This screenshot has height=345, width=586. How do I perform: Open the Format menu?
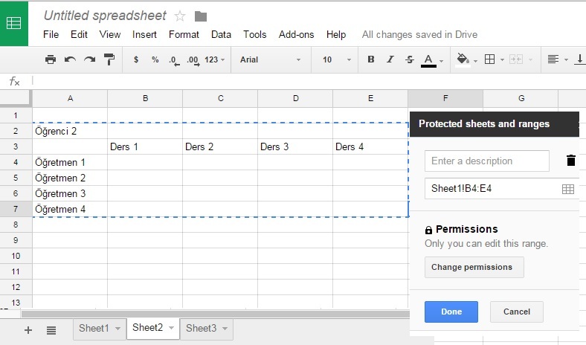[x=184, y=35]
